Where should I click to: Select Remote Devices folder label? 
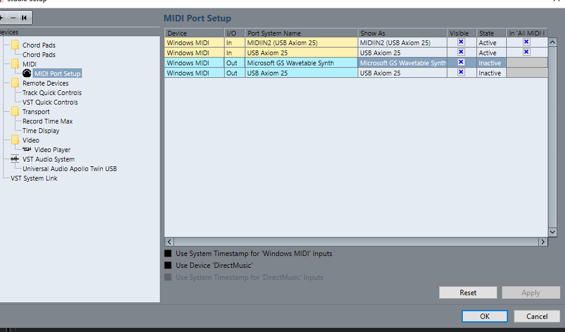[x=45, y=83]
